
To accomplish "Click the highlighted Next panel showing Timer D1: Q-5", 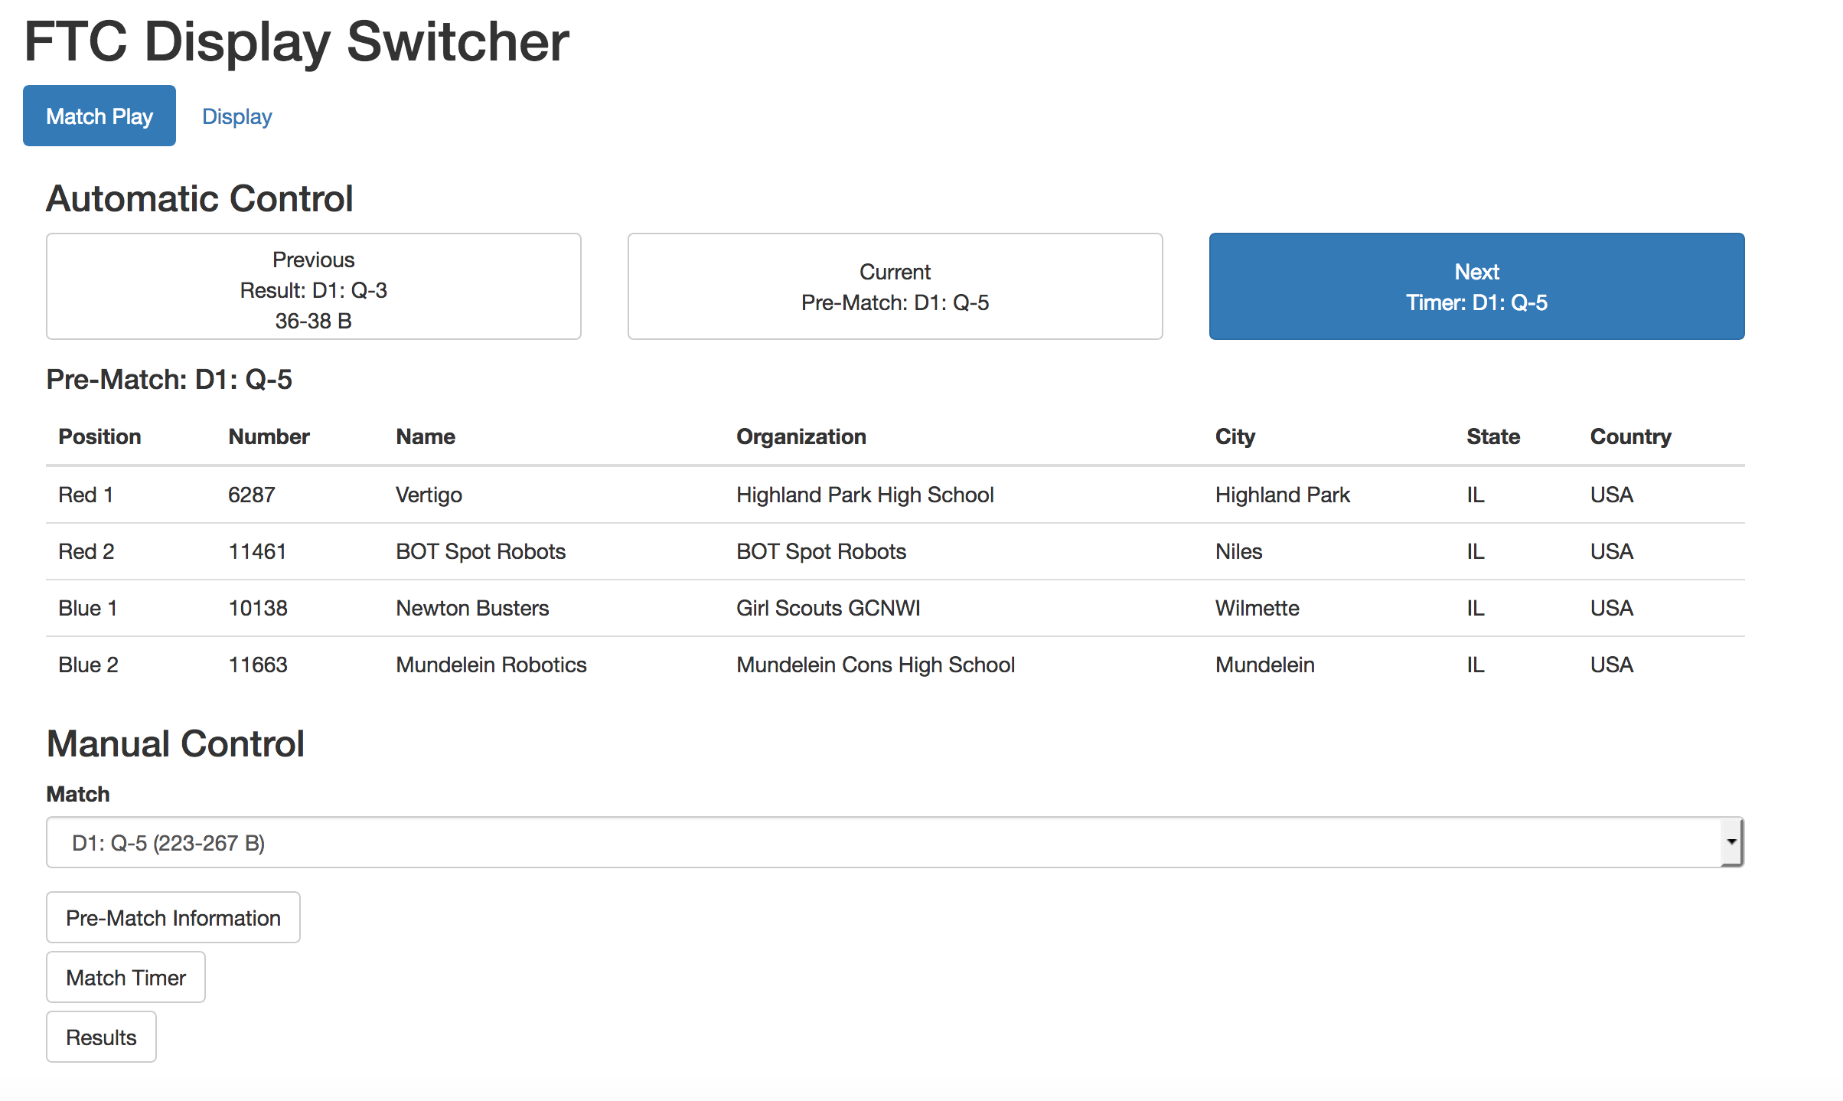I will pyautogui.click(x=1476, y=286).
